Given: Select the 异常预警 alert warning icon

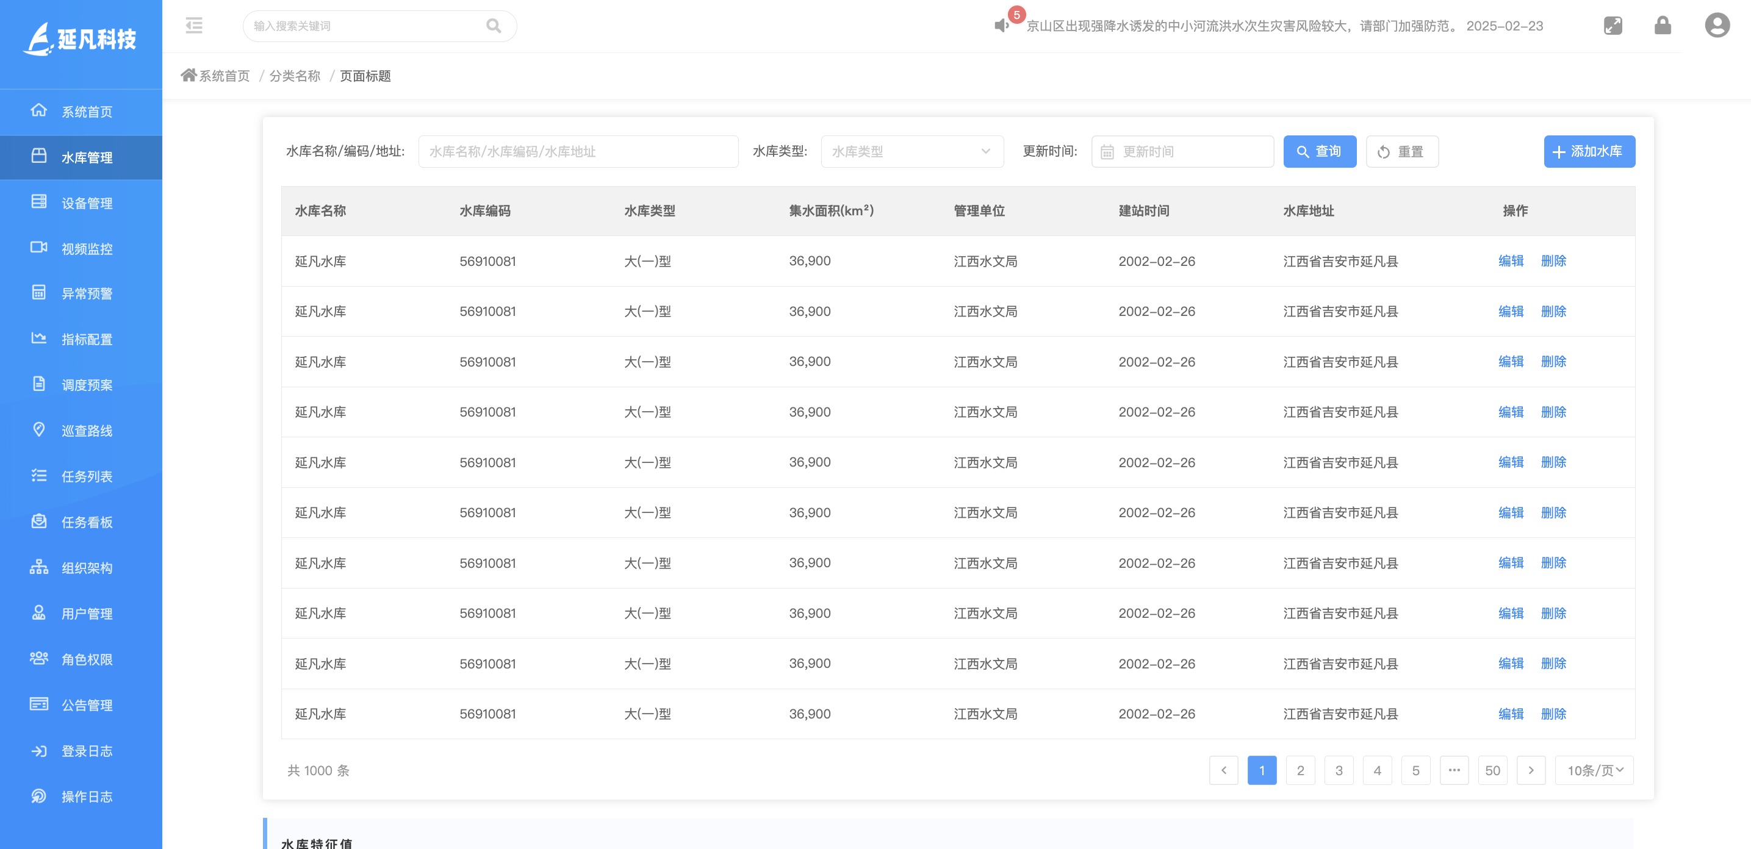Looking at the screenshot, I should (39, 293).
